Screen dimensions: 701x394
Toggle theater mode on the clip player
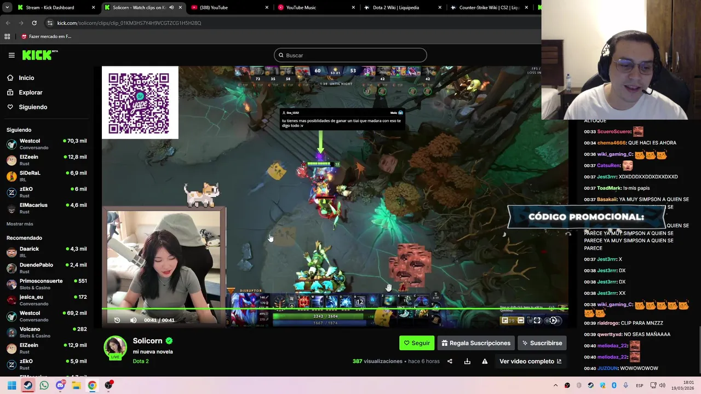point(521,321)
